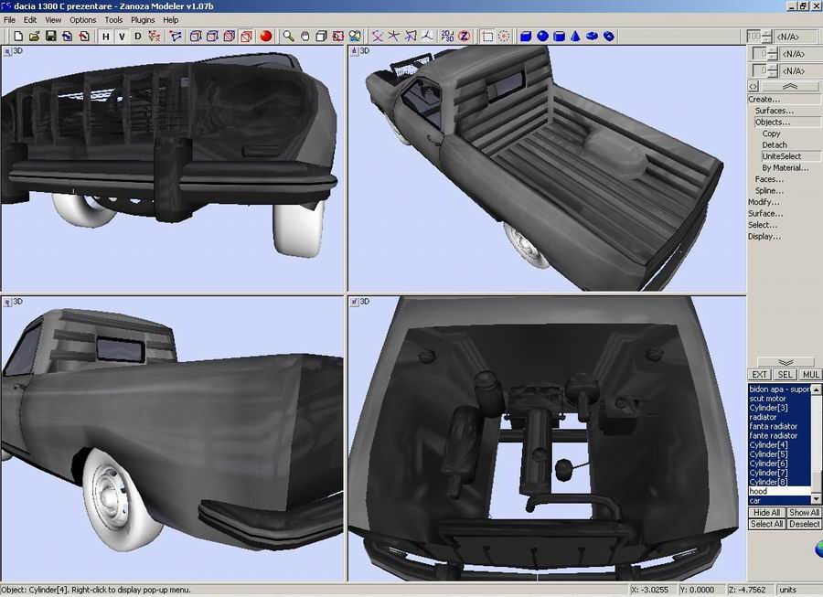Expand the Modify... command group
Viewport: 823px width, 597px height.
[764, 202]
